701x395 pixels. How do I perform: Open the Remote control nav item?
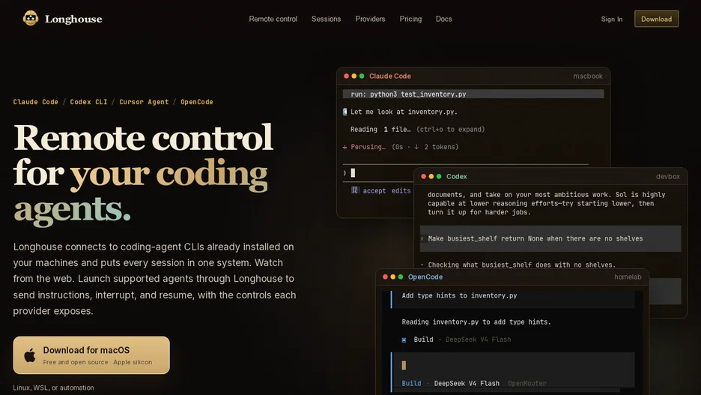coord(273,19)
